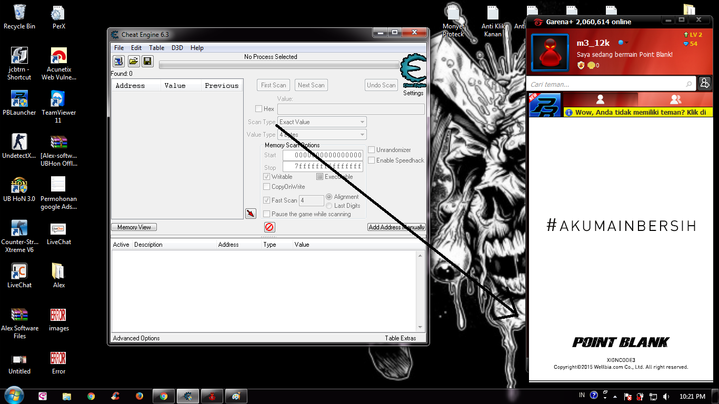Click the scan progress bar
719x404 pixels.
point(279,65)
